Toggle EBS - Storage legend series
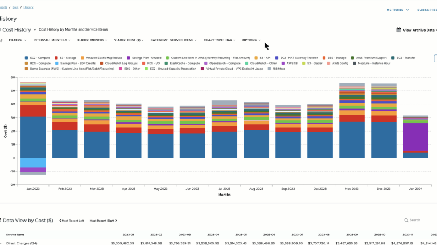This screenshot has height=245, width=437. coord(334,58)
